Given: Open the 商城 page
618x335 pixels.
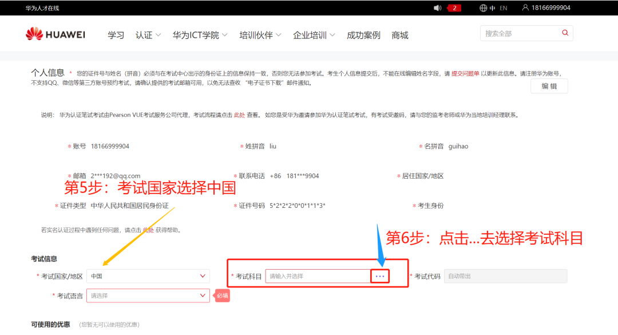Looking at the screenshot, I should click(399, 35).
